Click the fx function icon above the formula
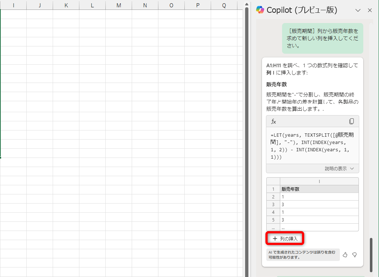The height and width of the screenshot is (277, 379). (x=273, y=121)
